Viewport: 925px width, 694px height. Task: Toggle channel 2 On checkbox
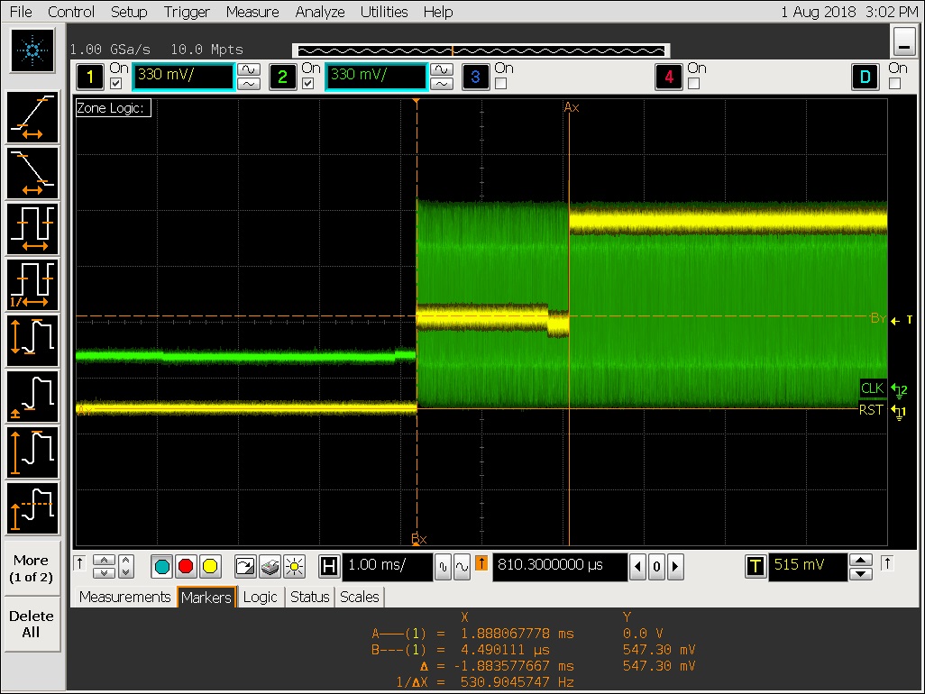coord(308,84)
